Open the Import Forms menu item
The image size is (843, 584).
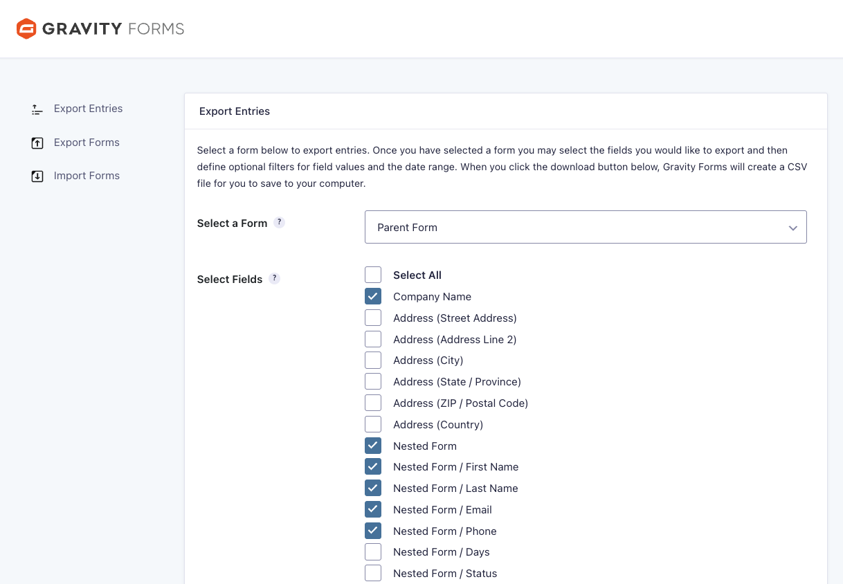[87, 176]
